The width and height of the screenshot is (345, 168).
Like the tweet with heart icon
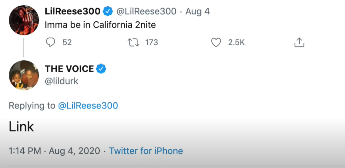pyautogui.click(x=216, y=43)
